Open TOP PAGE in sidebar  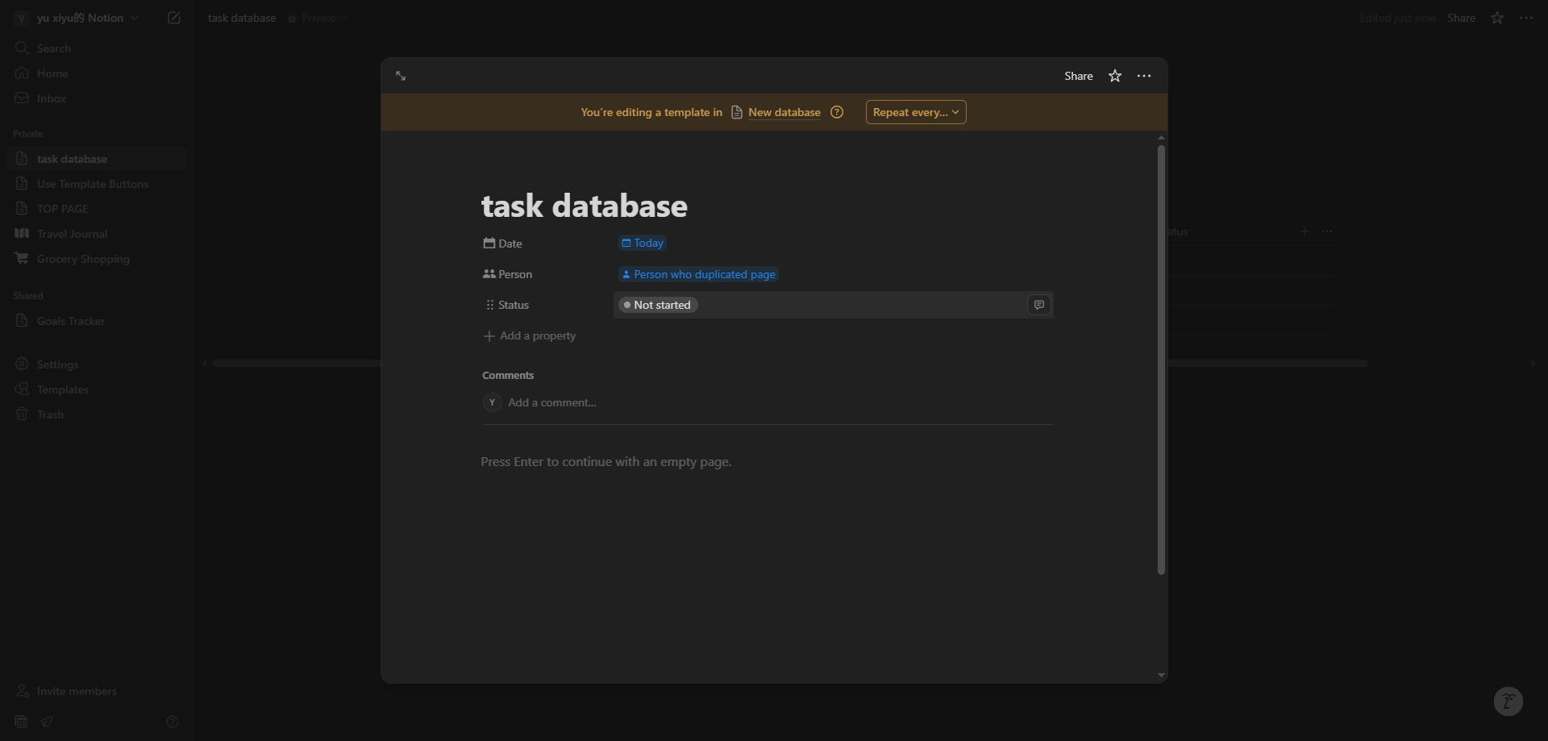coord(95,209)
